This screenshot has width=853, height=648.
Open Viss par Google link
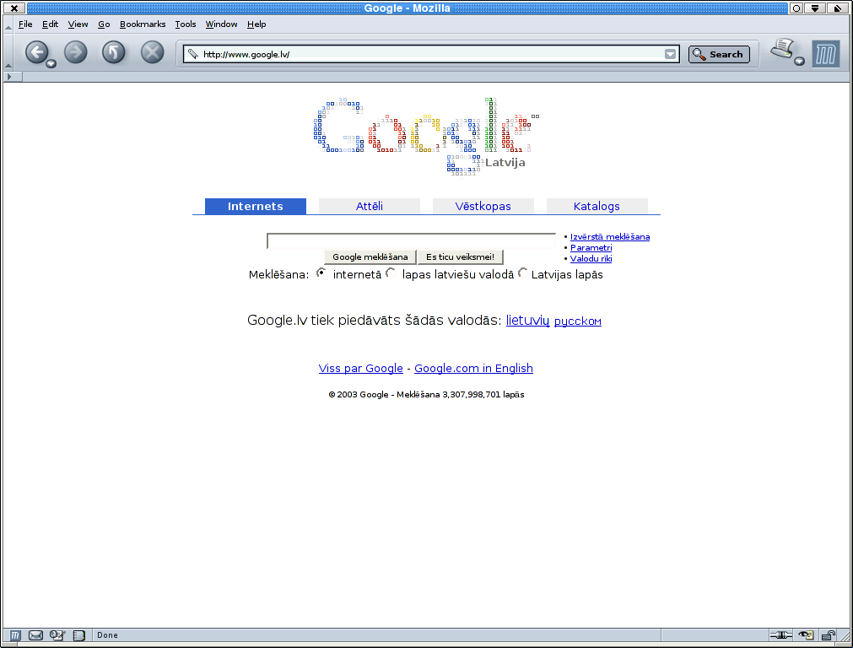click(360, 369)
